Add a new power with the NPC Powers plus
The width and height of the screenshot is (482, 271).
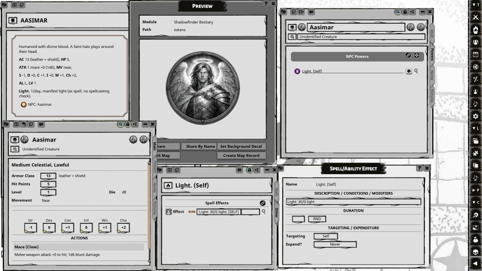(417, 56)
